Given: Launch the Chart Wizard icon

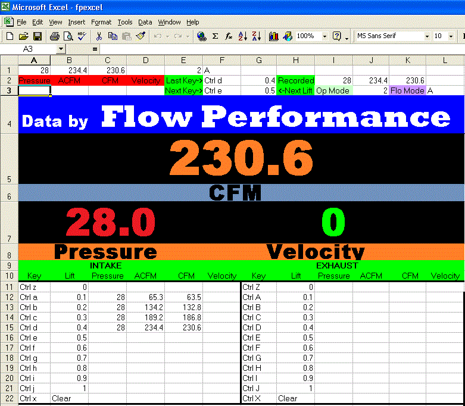Looking at the screenshot, I should coord(273,36).
